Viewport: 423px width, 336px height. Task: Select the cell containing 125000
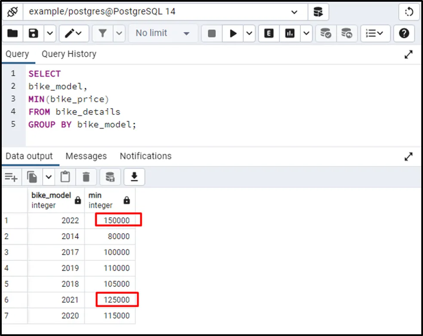[117, 299]
